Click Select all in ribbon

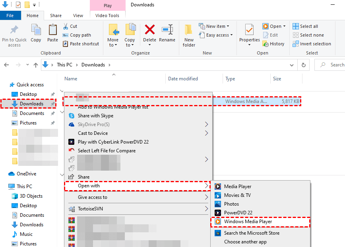(305, 26)
